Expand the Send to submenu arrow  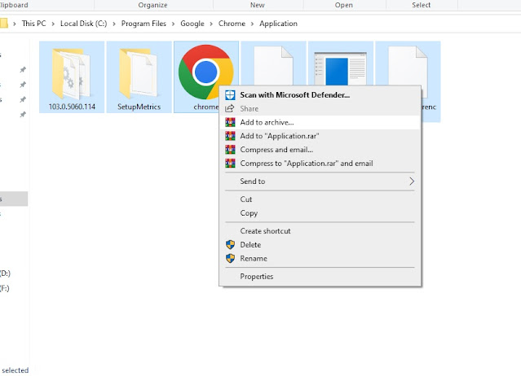(412, 181)
